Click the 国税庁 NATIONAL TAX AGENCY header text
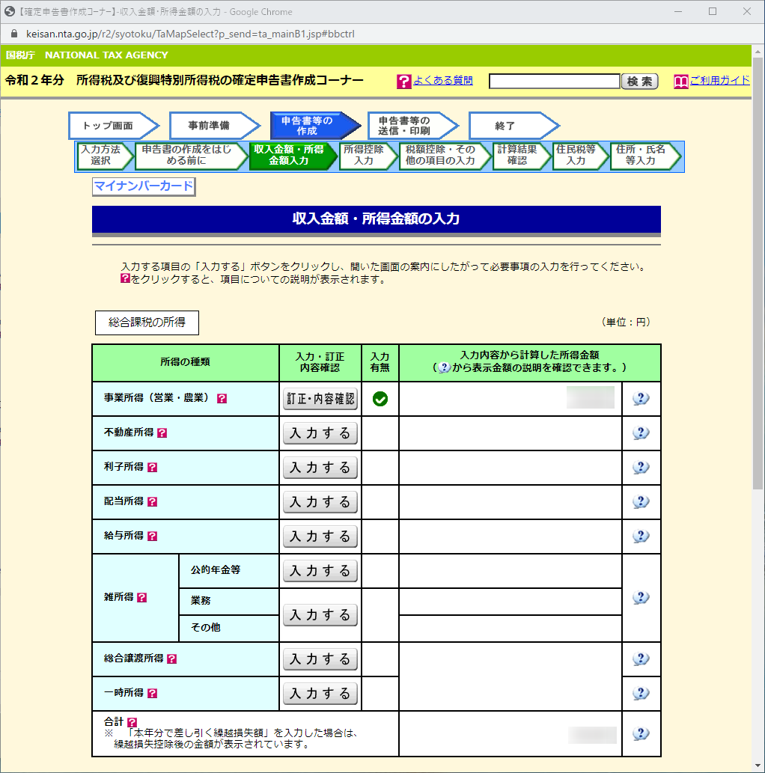The width and height of the screenshot is (765, 773). click(x=87, y=55)
